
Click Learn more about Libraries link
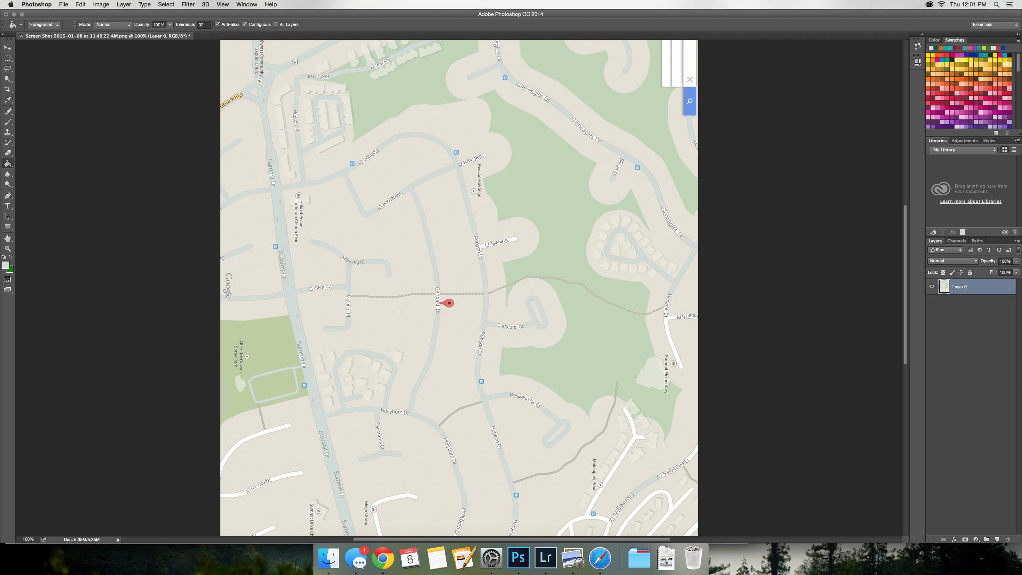pos(971,201)
